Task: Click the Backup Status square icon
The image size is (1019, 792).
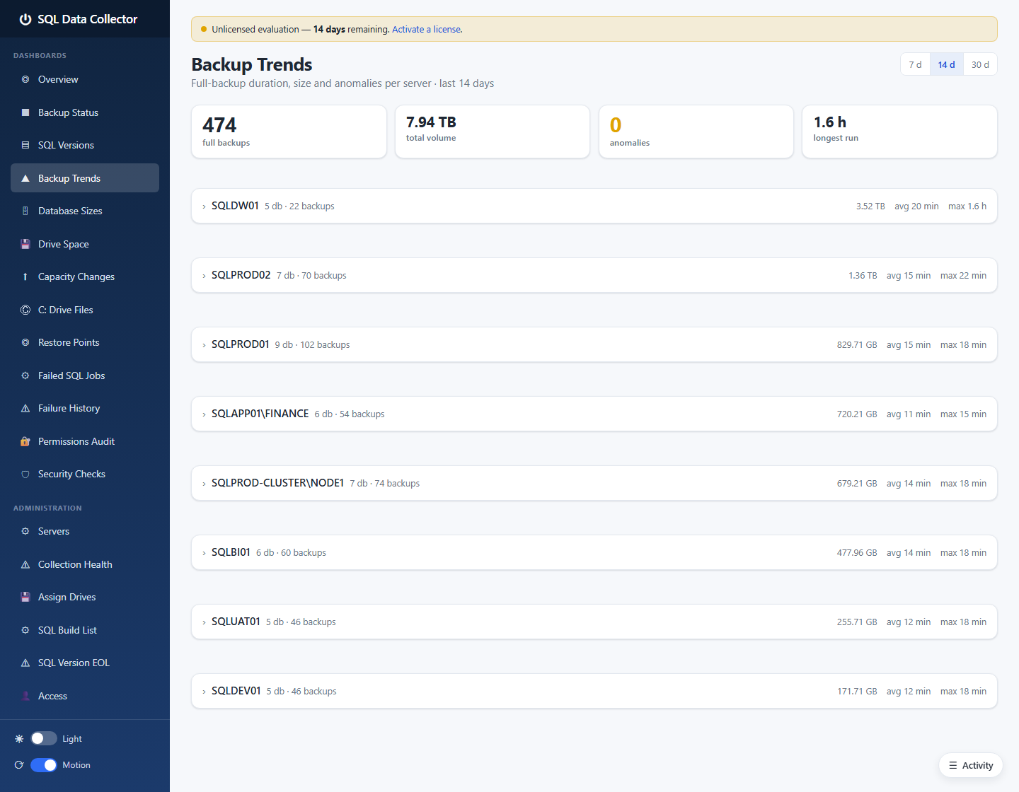Action: tap(25, 112)
